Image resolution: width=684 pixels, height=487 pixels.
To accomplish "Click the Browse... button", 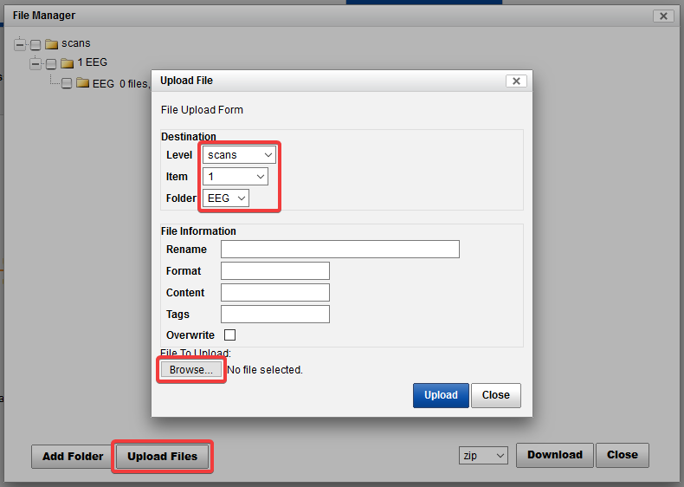I will [x=190, y=370].
